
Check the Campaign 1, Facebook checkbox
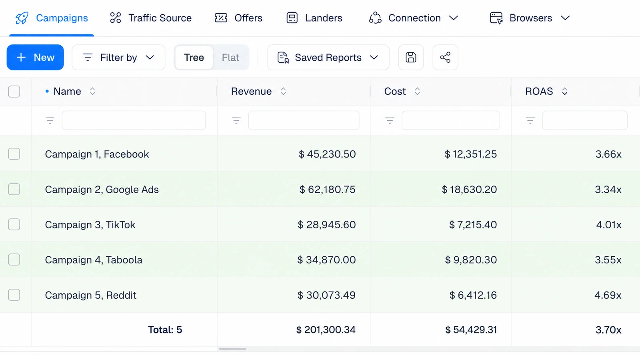(x=14, y=154)
